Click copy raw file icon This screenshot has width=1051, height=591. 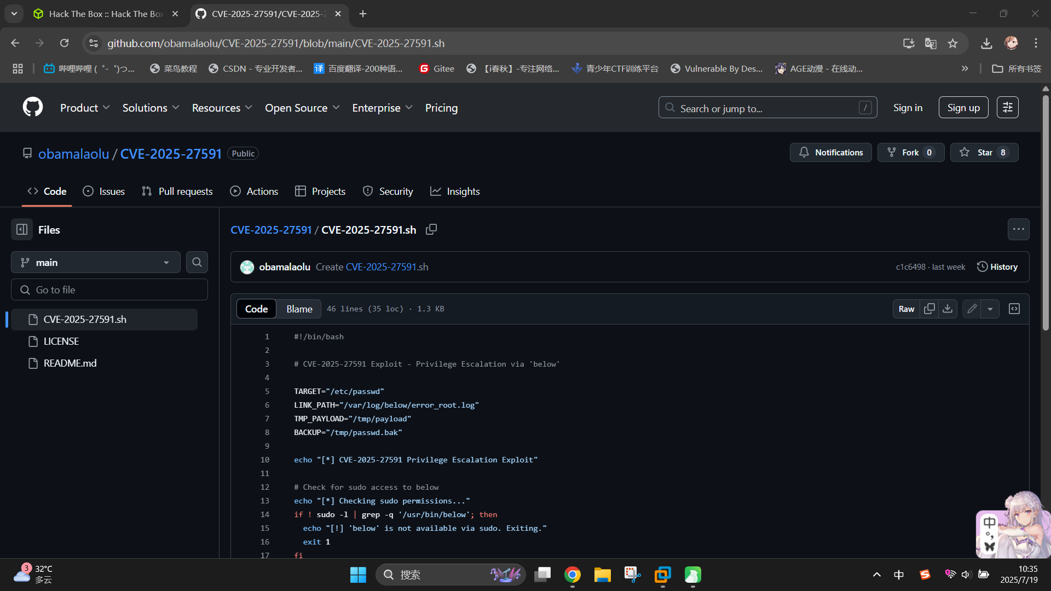[x=929, y=309]
